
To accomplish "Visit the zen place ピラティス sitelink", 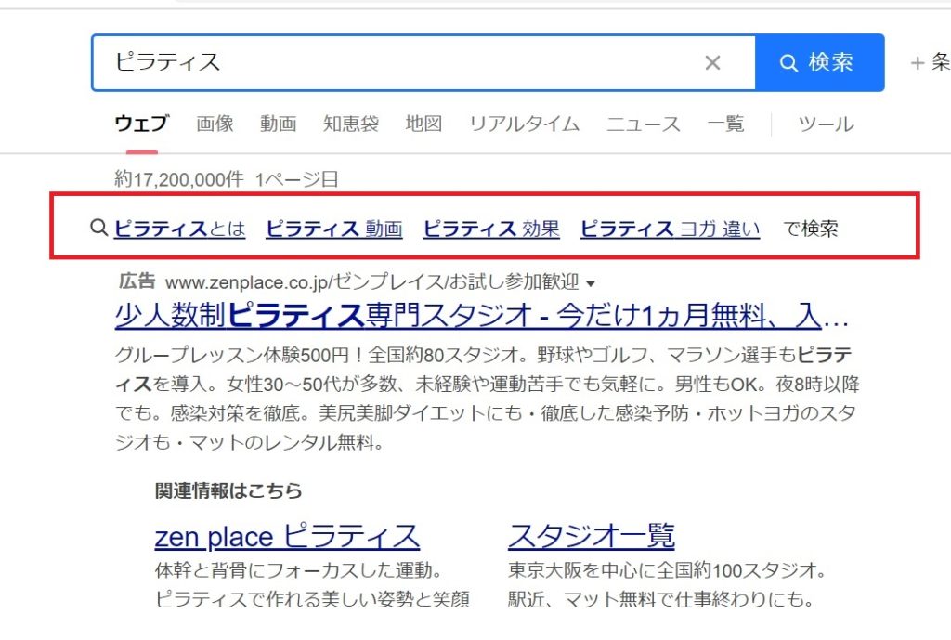I will pyautogui.click(x=287, y=536).
